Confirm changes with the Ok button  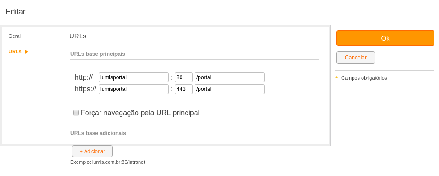385,38
